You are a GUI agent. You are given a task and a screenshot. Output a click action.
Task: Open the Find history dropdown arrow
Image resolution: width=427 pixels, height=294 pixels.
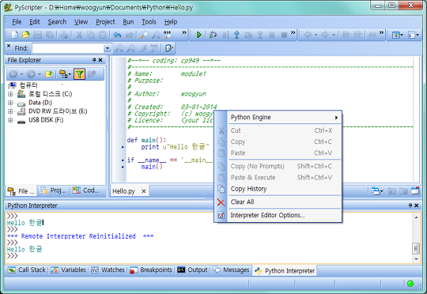click(x=108, y=48)
